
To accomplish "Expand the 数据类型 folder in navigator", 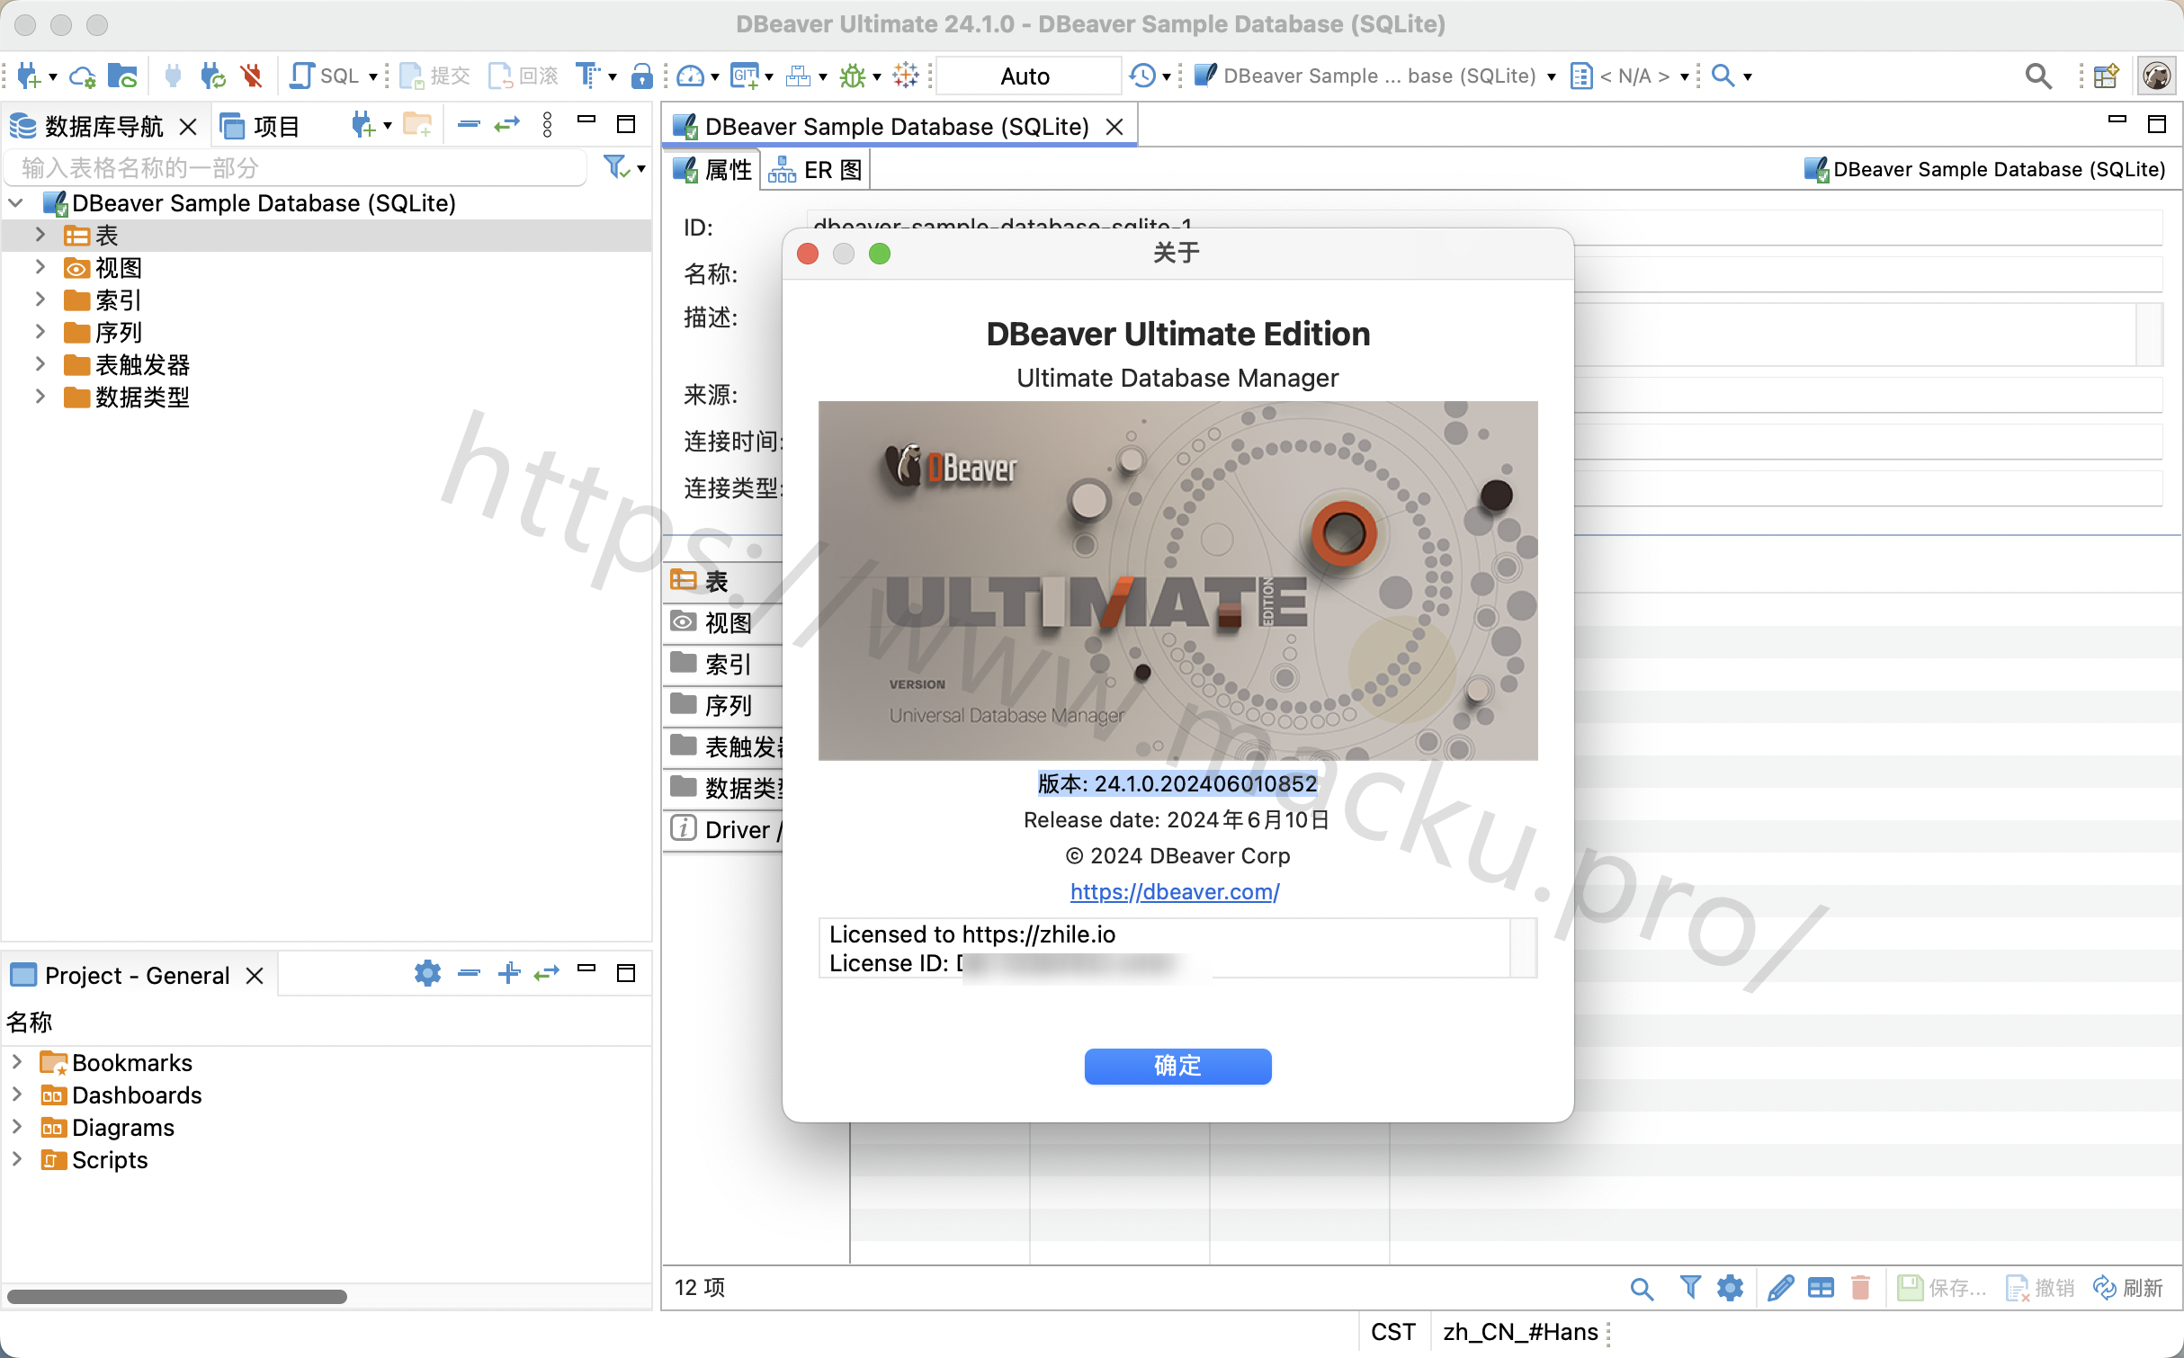I will pyautogui.click(x=40, y=398).
